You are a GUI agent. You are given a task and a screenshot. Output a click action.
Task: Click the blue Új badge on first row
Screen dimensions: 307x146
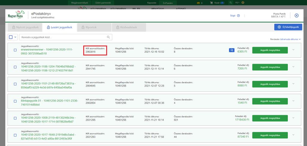click(x=232, y=50)
